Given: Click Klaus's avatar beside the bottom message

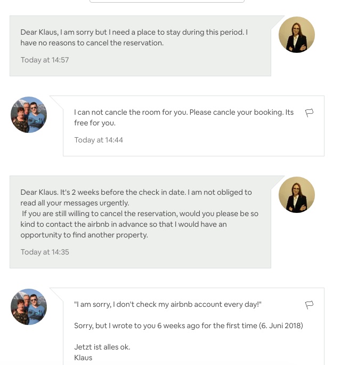Looking at the screenshot, I should coord(29,307).
